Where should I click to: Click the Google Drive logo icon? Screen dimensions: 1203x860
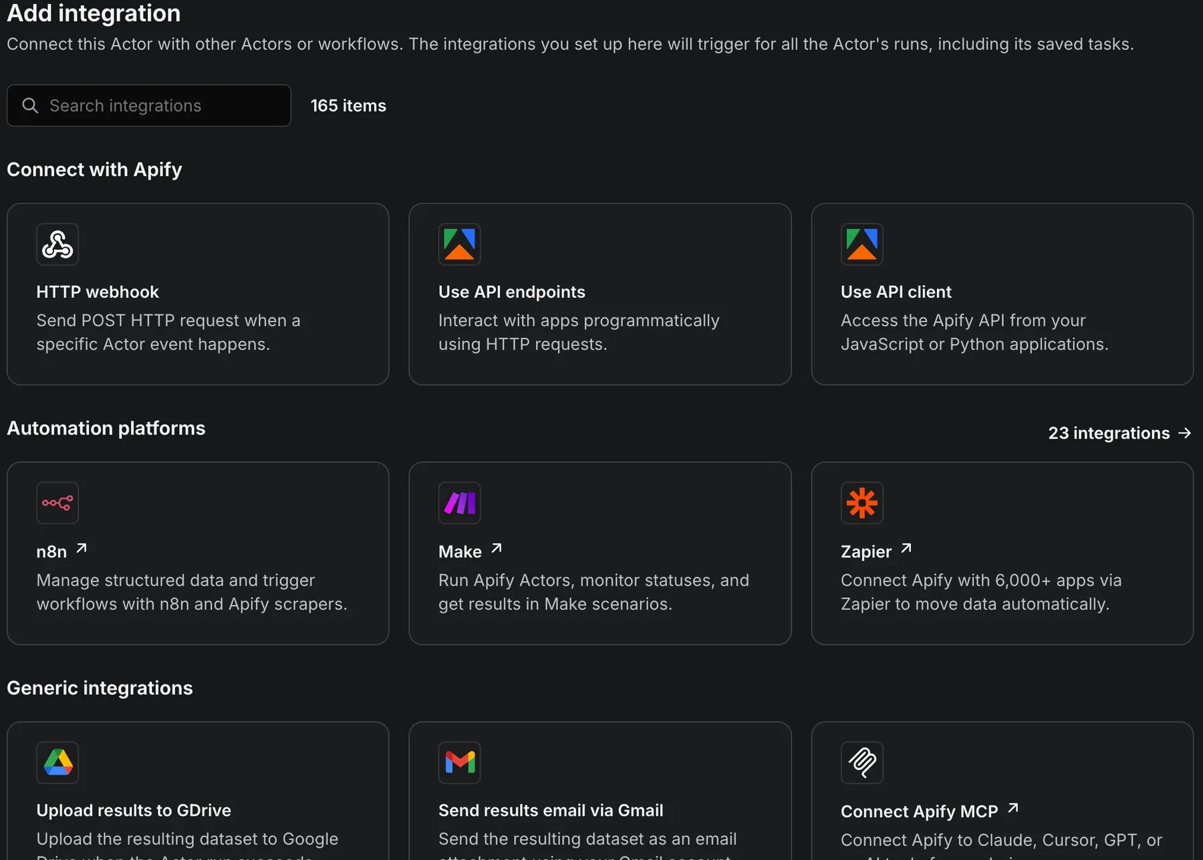click(57, 763)
